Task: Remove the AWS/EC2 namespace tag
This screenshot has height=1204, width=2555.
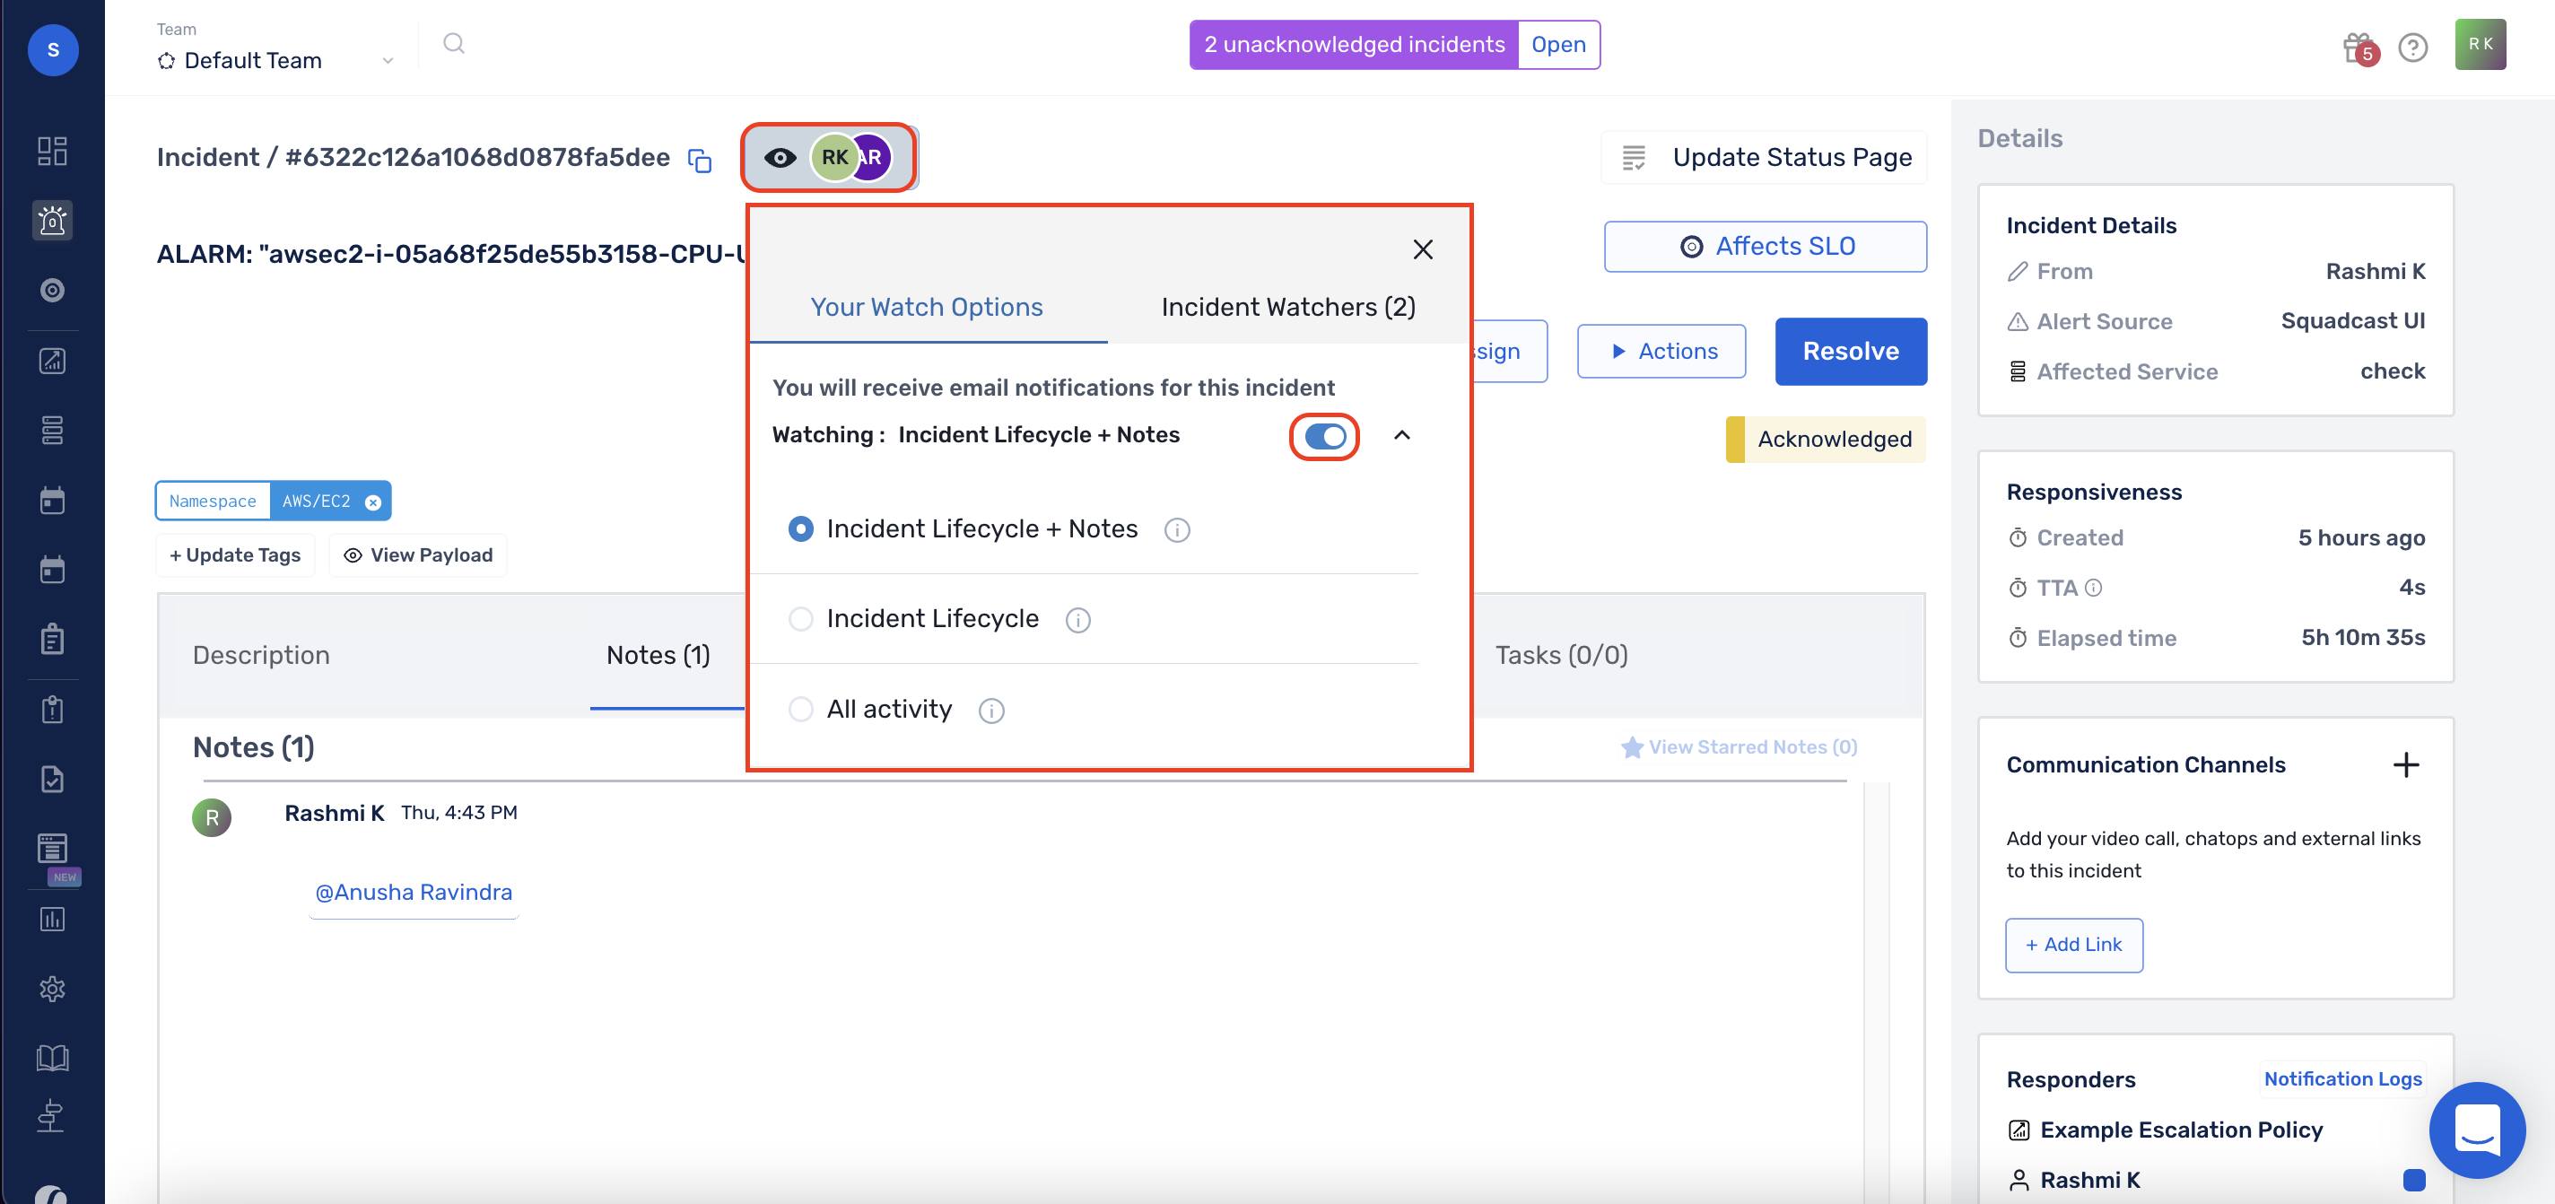Action: point(373,502)
